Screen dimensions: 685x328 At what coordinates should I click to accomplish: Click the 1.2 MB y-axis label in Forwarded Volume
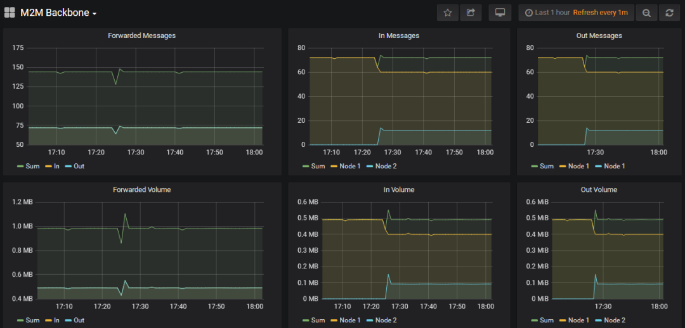tap(23, 202)
